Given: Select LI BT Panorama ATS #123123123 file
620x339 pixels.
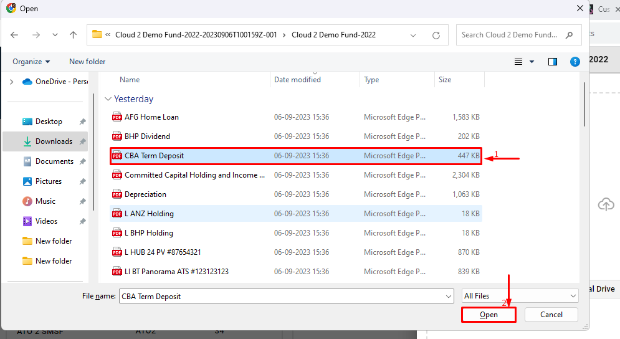Looking at the screenshot, I should [x=296, y=272].
